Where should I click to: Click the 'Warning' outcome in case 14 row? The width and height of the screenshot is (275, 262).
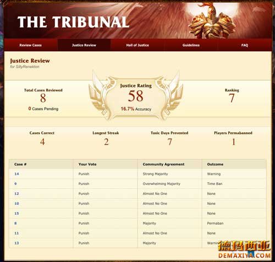pos(214,174)
